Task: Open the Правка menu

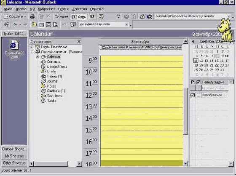Action: click(21, 9)
